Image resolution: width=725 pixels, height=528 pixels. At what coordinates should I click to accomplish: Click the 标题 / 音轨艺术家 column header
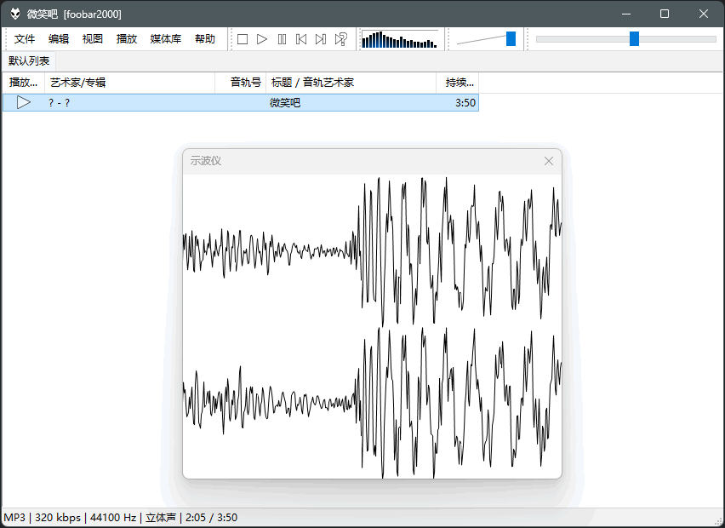[349, 83]
